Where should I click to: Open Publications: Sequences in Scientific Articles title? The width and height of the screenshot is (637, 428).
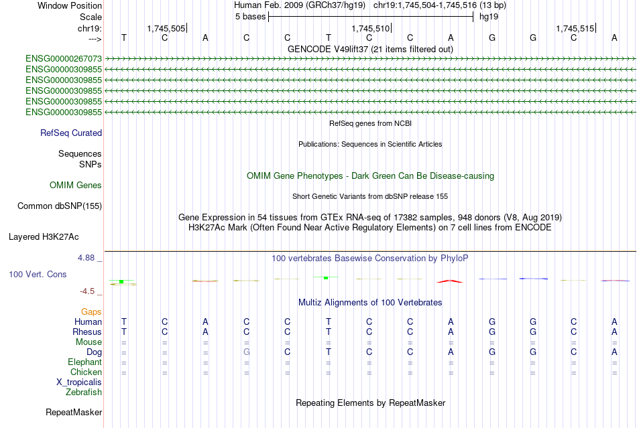(x=370, y=144)
